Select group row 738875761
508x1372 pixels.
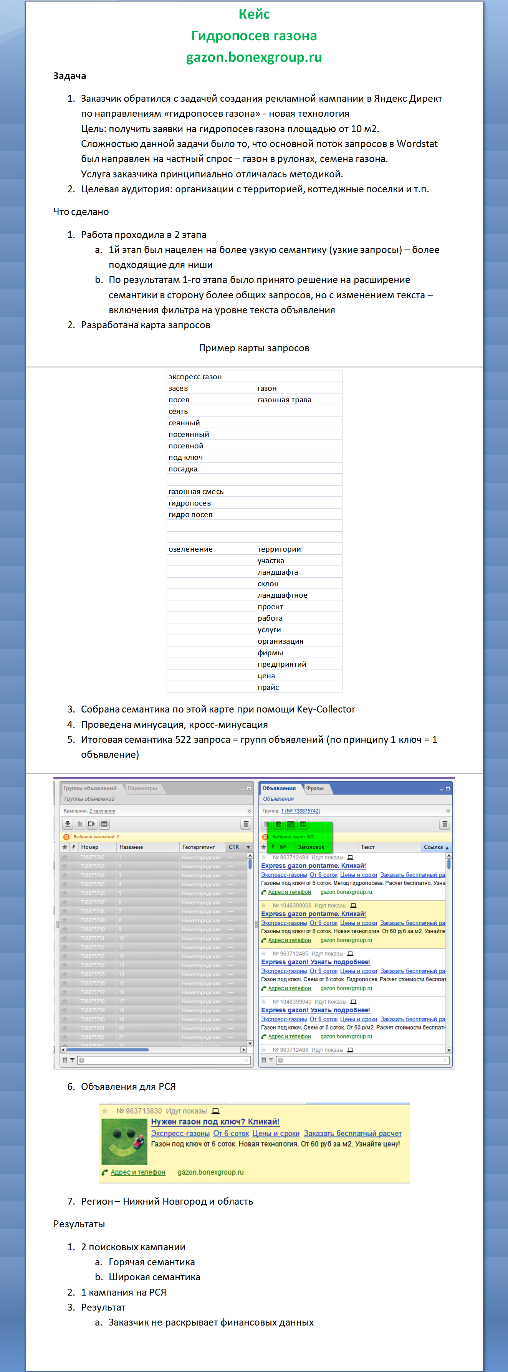click(x=153, y=1028)
